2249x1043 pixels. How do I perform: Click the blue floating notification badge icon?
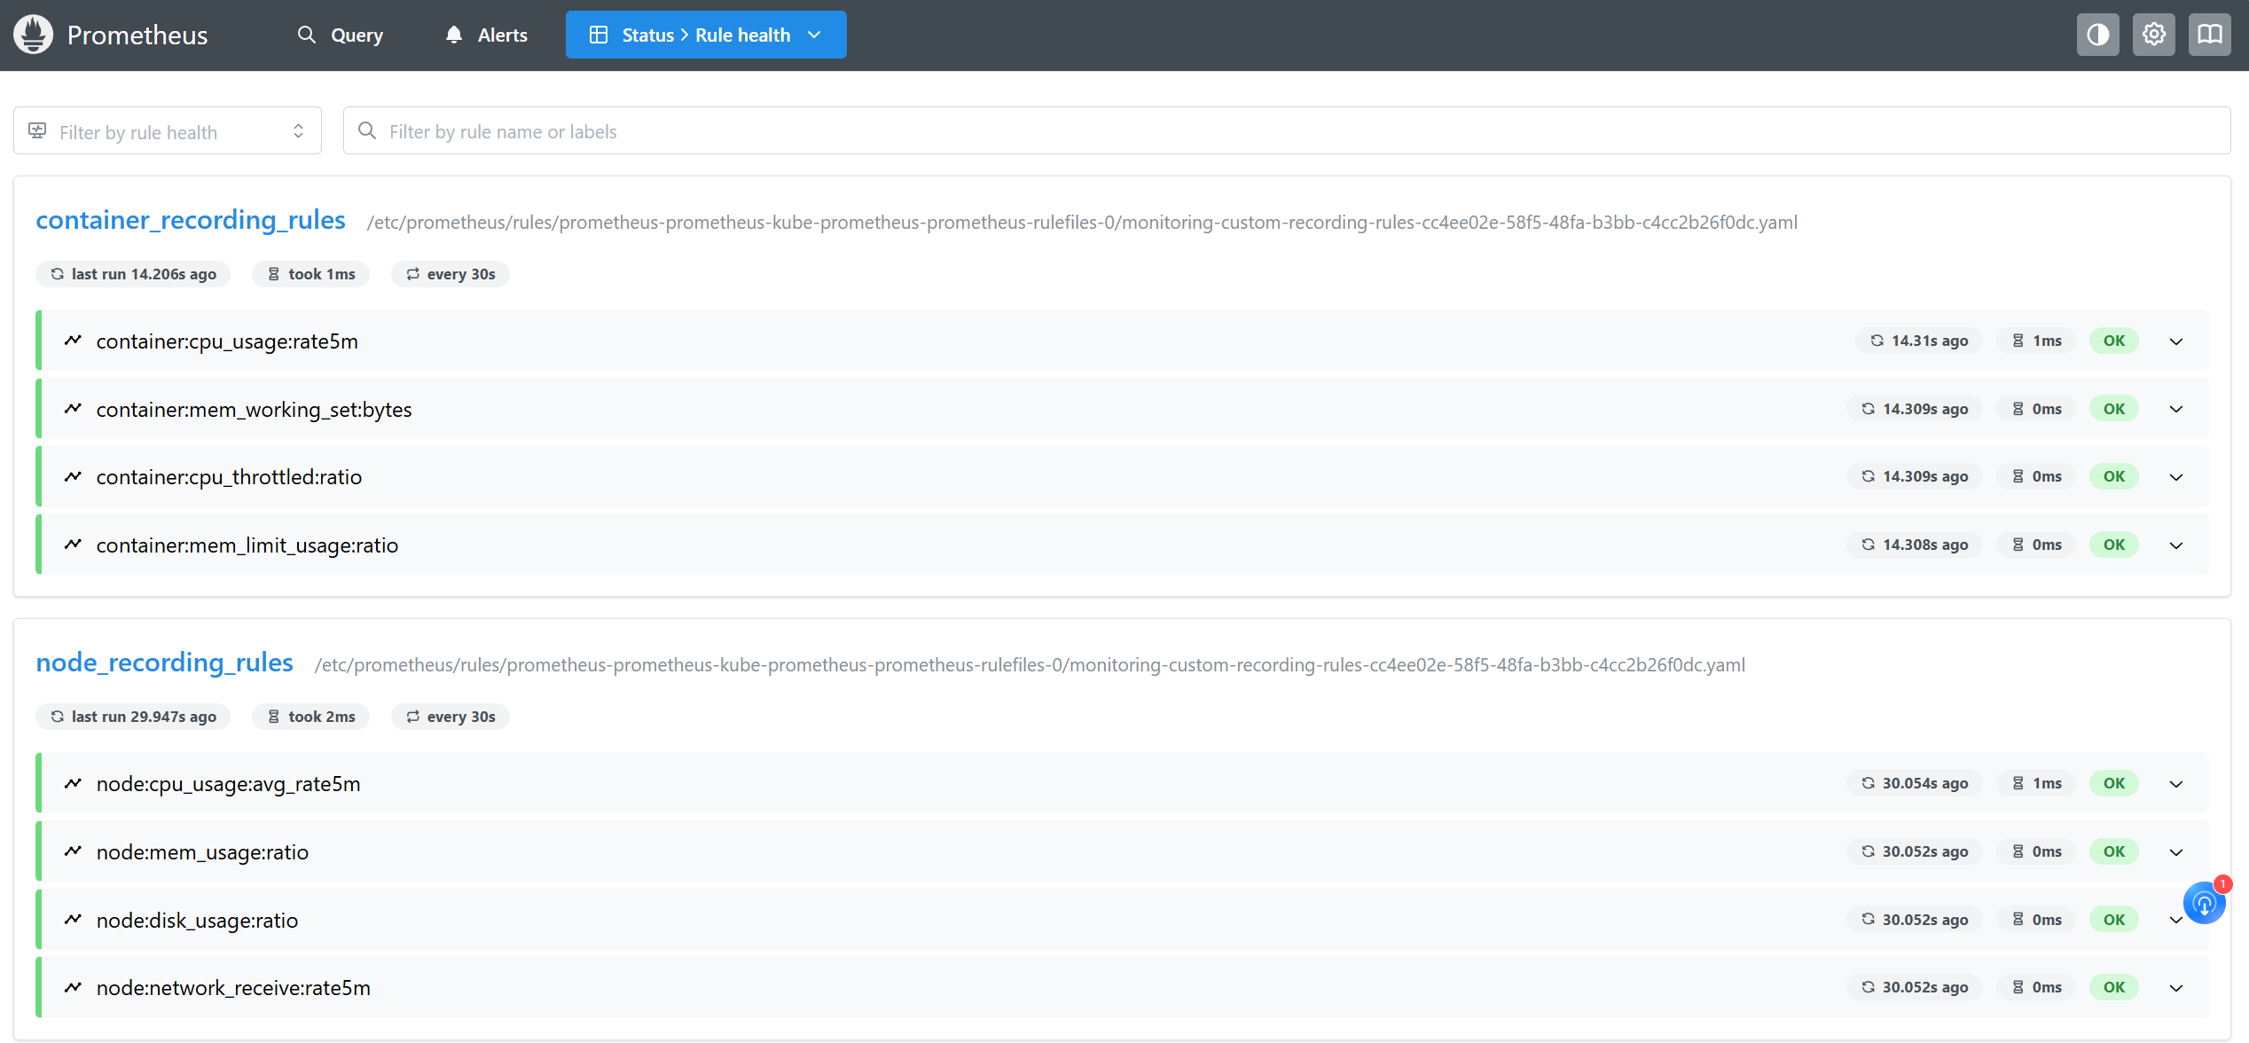pos(2205,903)
